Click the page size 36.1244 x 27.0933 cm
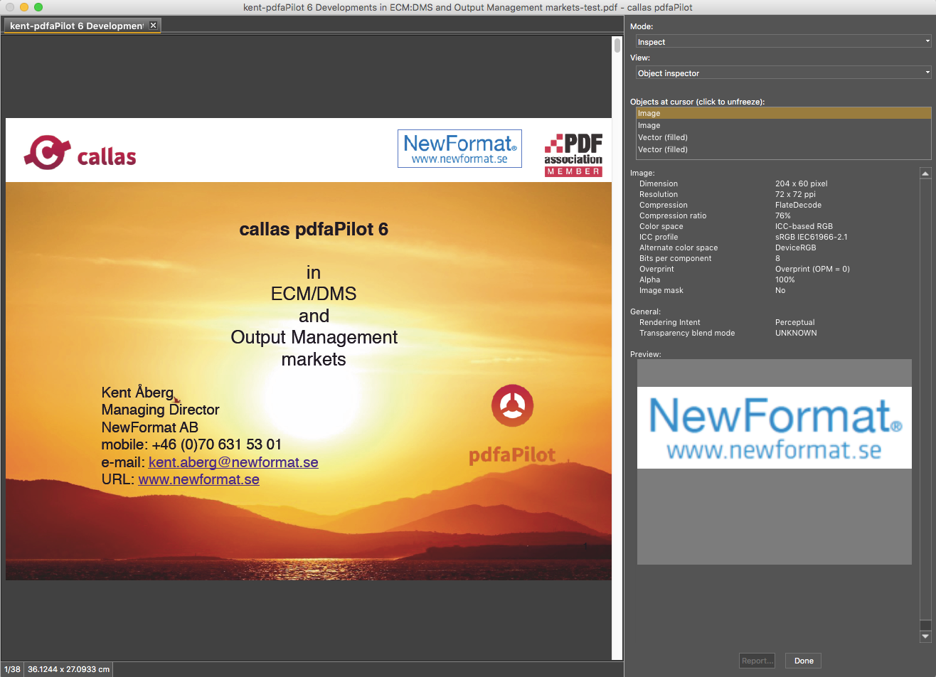The height and width of the screenshot is (677, 936). tap(69, 669)
